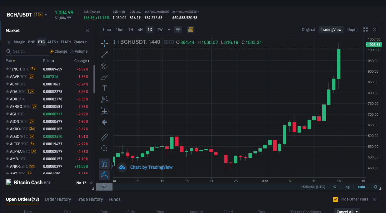The height and width of the screenshot is (213, 386).
Task: Click the TradingView cloud logo
Action: (122, 167)
